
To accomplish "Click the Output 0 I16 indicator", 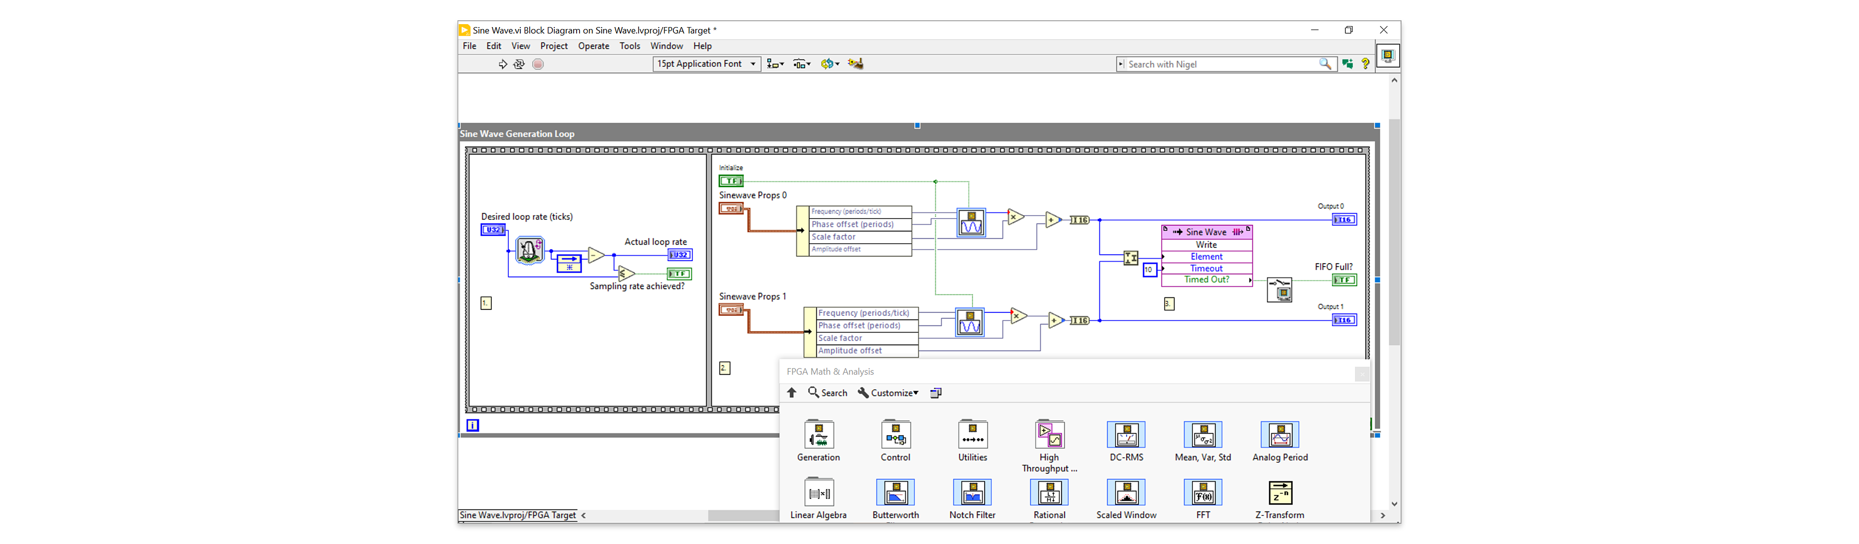I will point(1344,220).
